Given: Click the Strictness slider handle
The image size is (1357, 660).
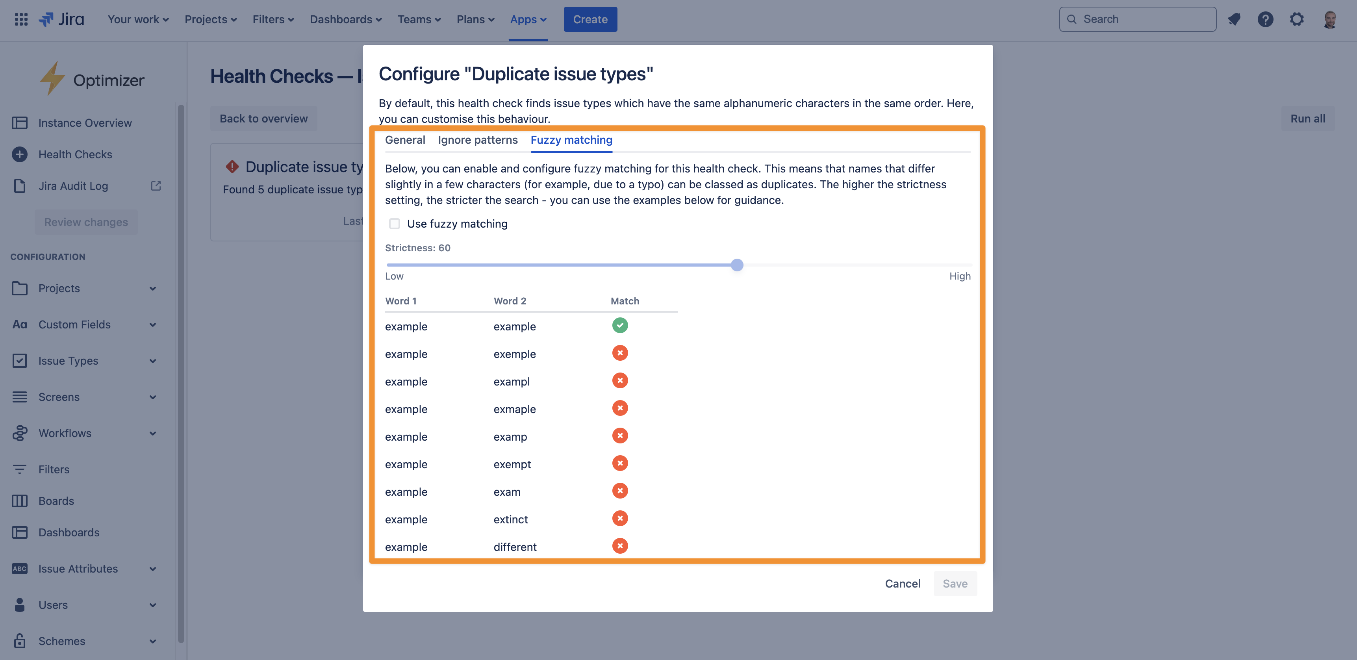Looking at the screenshot, I should tap(737, 265).
